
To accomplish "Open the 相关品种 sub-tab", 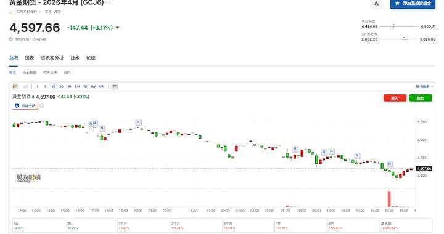I will coord(50,73).
